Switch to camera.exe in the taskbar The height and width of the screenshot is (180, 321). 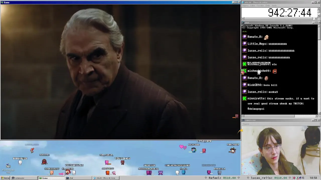[24, 178]
